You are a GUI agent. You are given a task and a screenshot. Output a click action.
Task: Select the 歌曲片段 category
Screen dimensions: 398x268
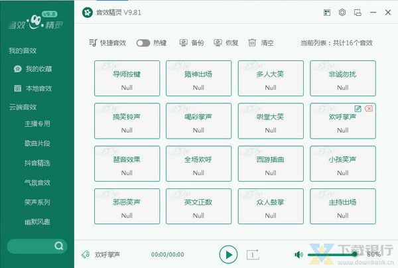pyautogui.click(x=37, y=143)
